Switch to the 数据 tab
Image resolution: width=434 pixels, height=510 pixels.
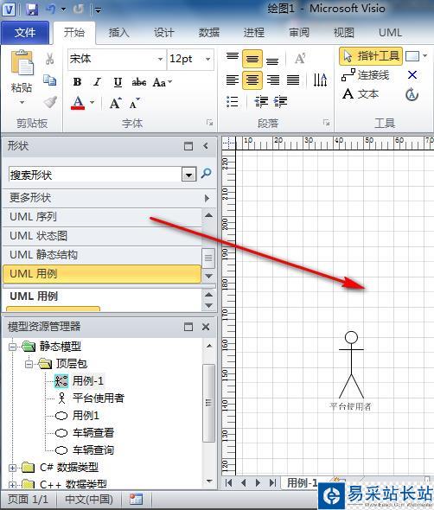[209, 33]
